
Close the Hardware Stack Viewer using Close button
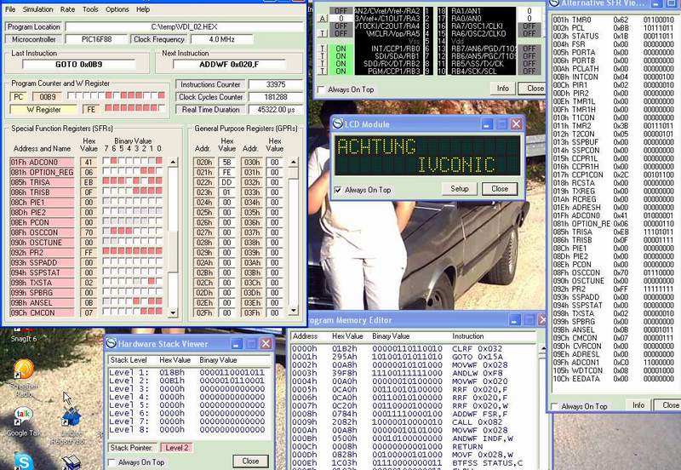(250, 461)
